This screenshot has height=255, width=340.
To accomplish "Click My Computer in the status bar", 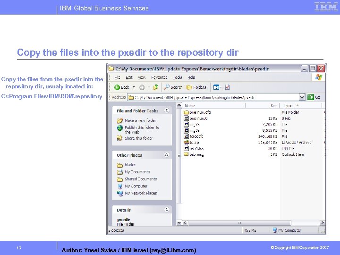I will coord(287,230).
